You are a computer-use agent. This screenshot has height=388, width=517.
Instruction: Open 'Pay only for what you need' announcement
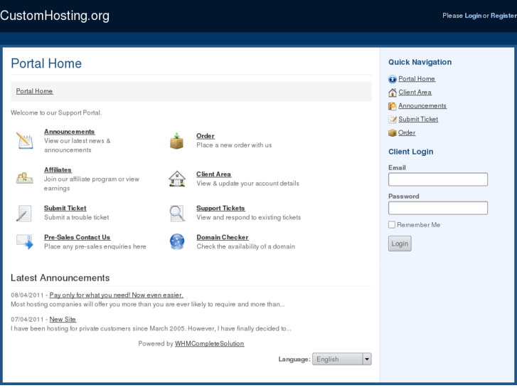point(116,295)
